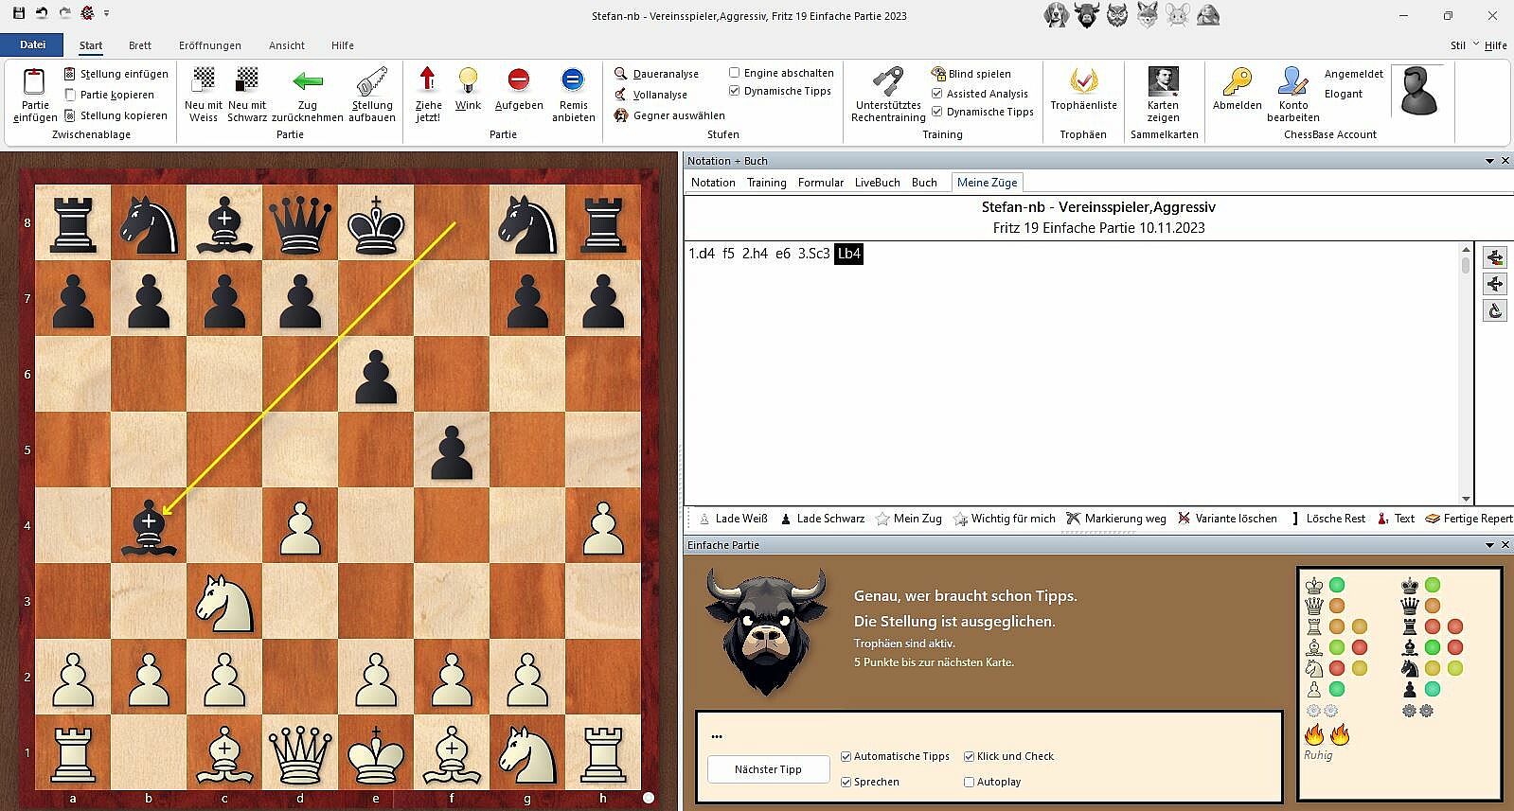
Task: Enable the Autoplay checkbox
Action: 969,782
